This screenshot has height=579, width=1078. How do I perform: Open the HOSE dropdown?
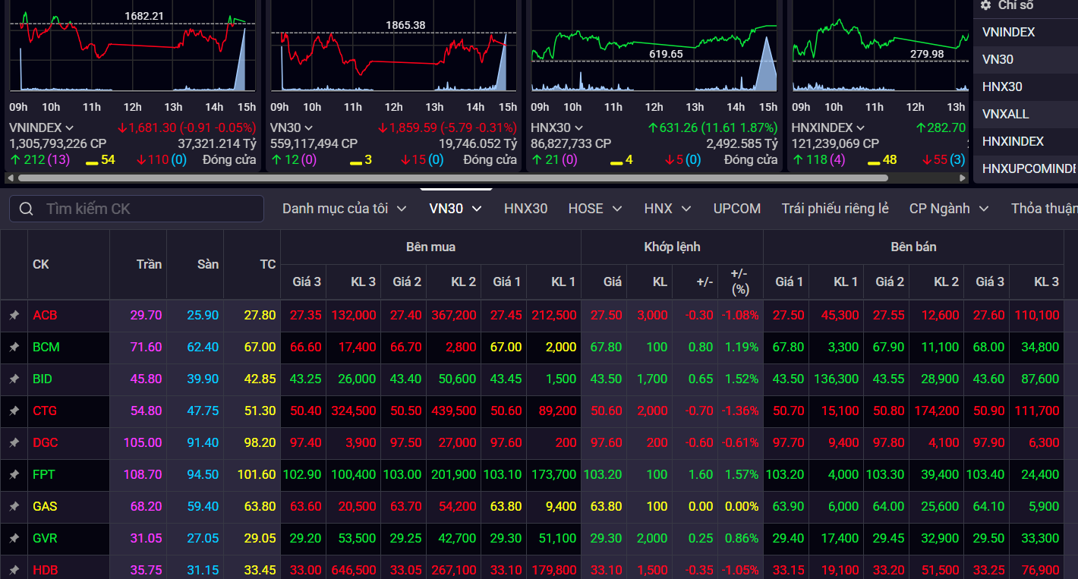pos(595,208)
